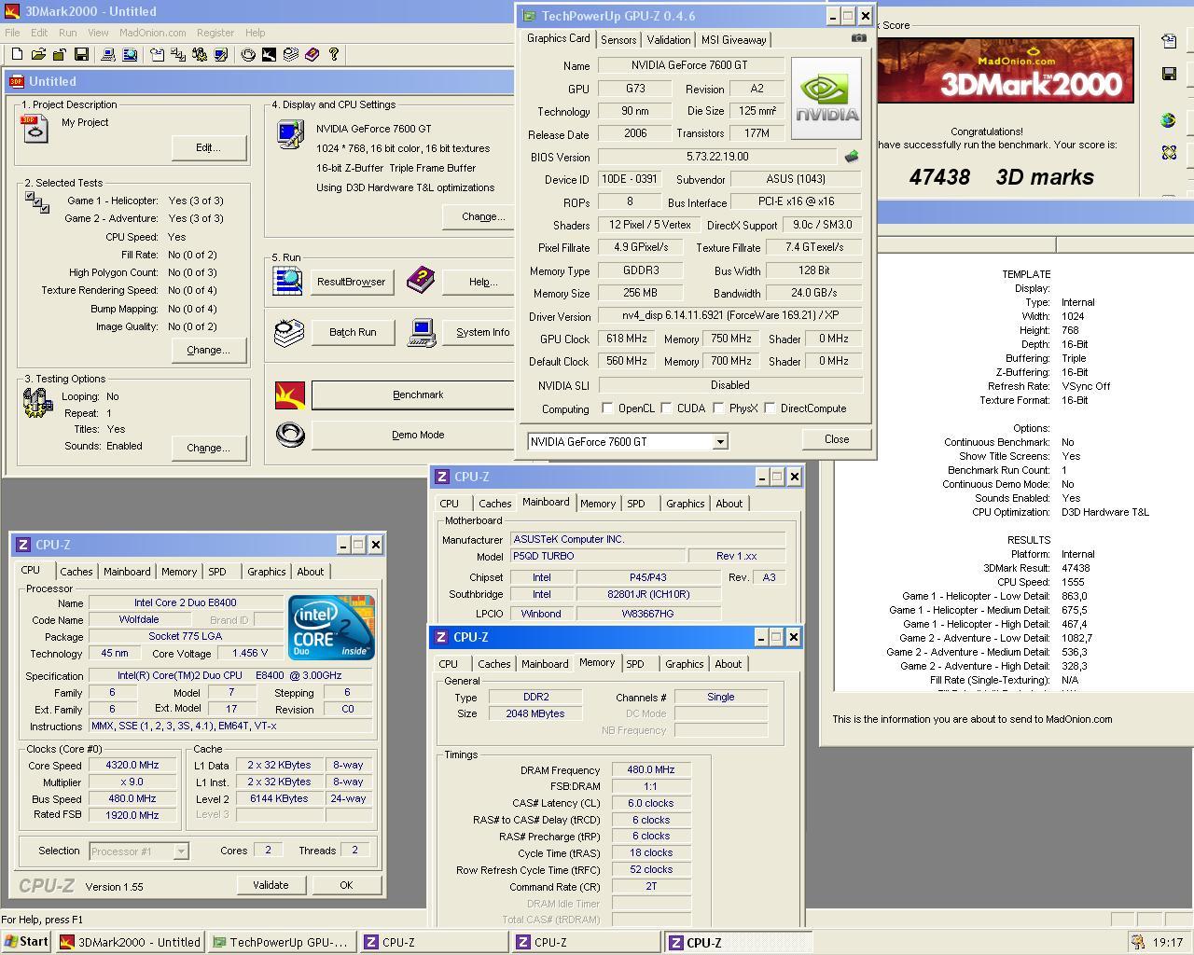The width and height of the screenshot is (1194, 955).
Task: Click the computer System Info toolbar icon
Action: (108, 55)
